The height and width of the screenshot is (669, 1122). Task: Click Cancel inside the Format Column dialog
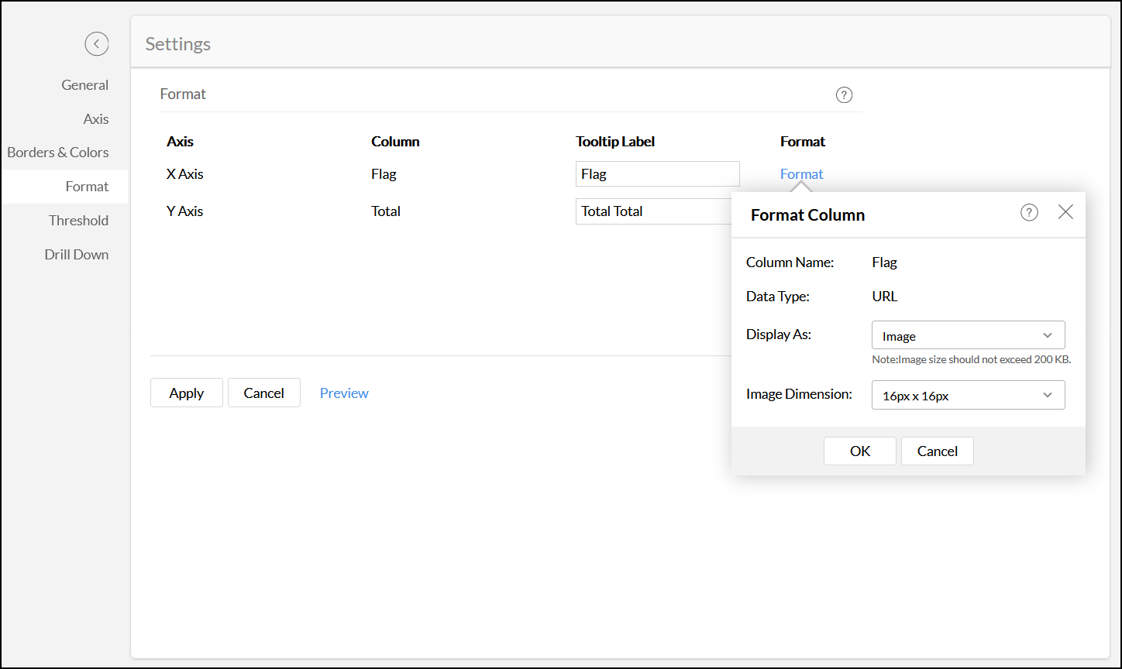coord(937,451)
